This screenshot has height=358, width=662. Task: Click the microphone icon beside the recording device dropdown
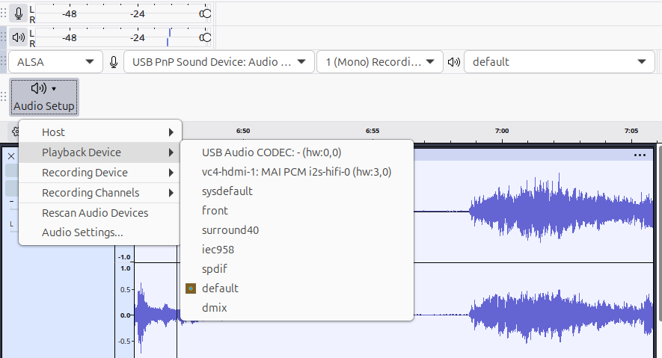pos(114,62)
